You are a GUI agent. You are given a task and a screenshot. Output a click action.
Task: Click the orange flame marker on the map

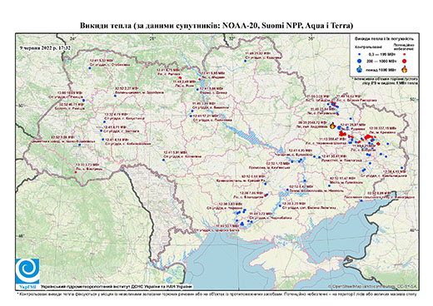point(332,126)
